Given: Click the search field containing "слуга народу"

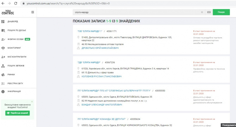Looking at the screenshot, I should [x=136, y=12].
